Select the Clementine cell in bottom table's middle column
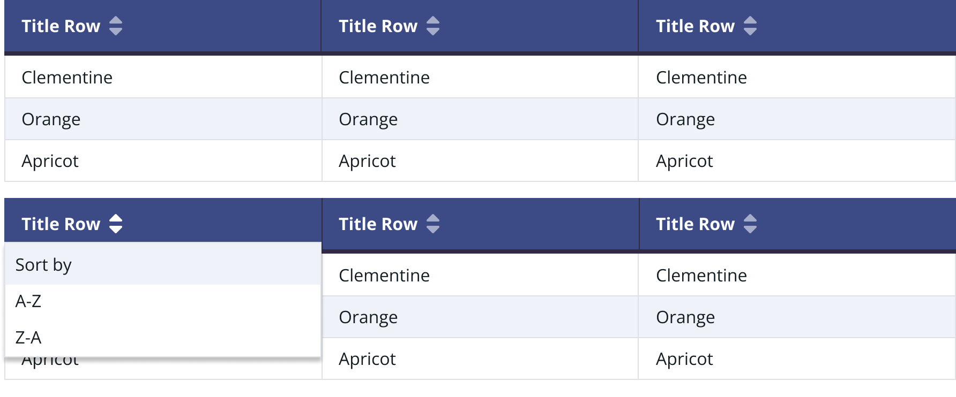Screen dimensions: 956x397 click(x=384, y=276)
